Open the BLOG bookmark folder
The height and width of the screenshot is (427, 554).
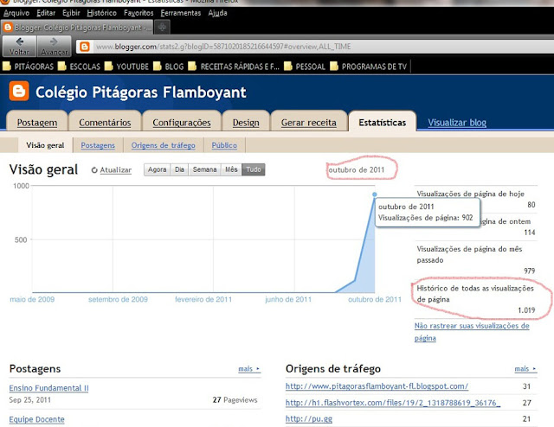169,67
